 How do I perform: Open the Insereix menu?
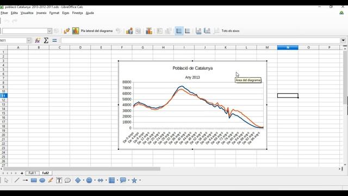coord(41,13)
